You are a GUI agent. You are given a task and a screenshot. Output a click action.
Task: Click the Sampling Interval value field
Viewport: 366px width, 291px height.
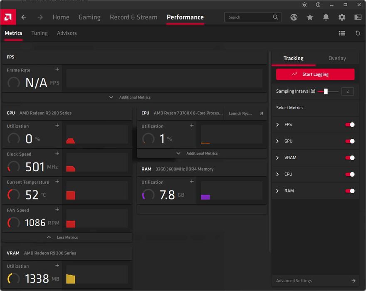pyautogui.click(x=348, y=91)
